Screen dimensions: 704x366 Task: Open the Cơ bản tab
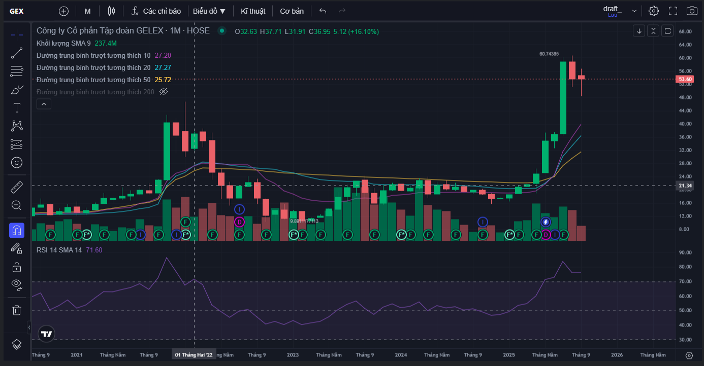tap(292, 11)
